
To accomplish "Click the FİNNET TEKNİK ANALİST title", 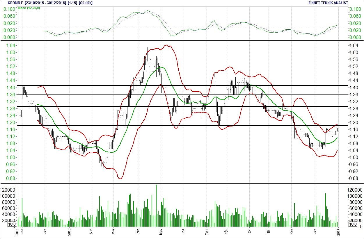I will point(328,3).
